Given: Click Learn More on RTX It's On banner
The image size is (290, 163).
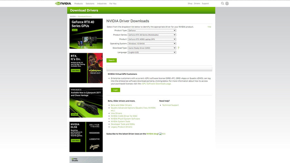Looking at the screenshot, I should pos(75,71).
